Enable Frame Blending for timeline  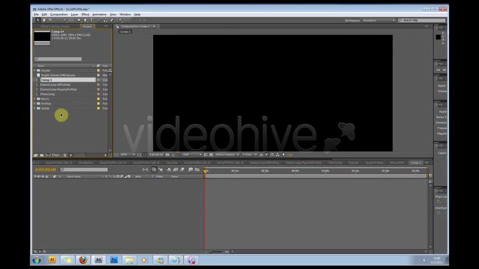176,169
